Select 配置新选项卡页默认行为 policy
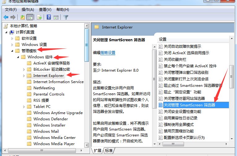The width and height of the screenshot is (237, 156). (184, 137)
